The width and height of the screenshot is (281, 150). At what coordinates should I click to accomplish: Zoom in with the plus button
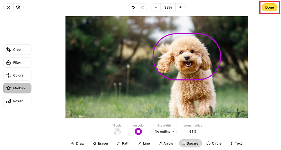tap(180, 7)
